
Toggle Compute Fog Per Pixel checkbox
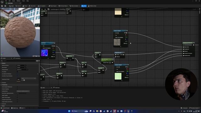[x=17, y=100]
